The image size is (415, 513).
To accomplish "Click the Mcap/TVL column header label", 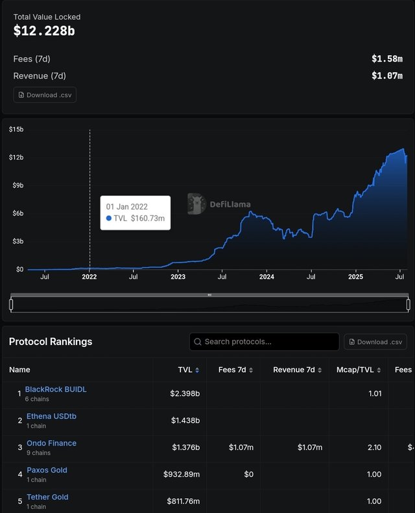I will (355, 370).
